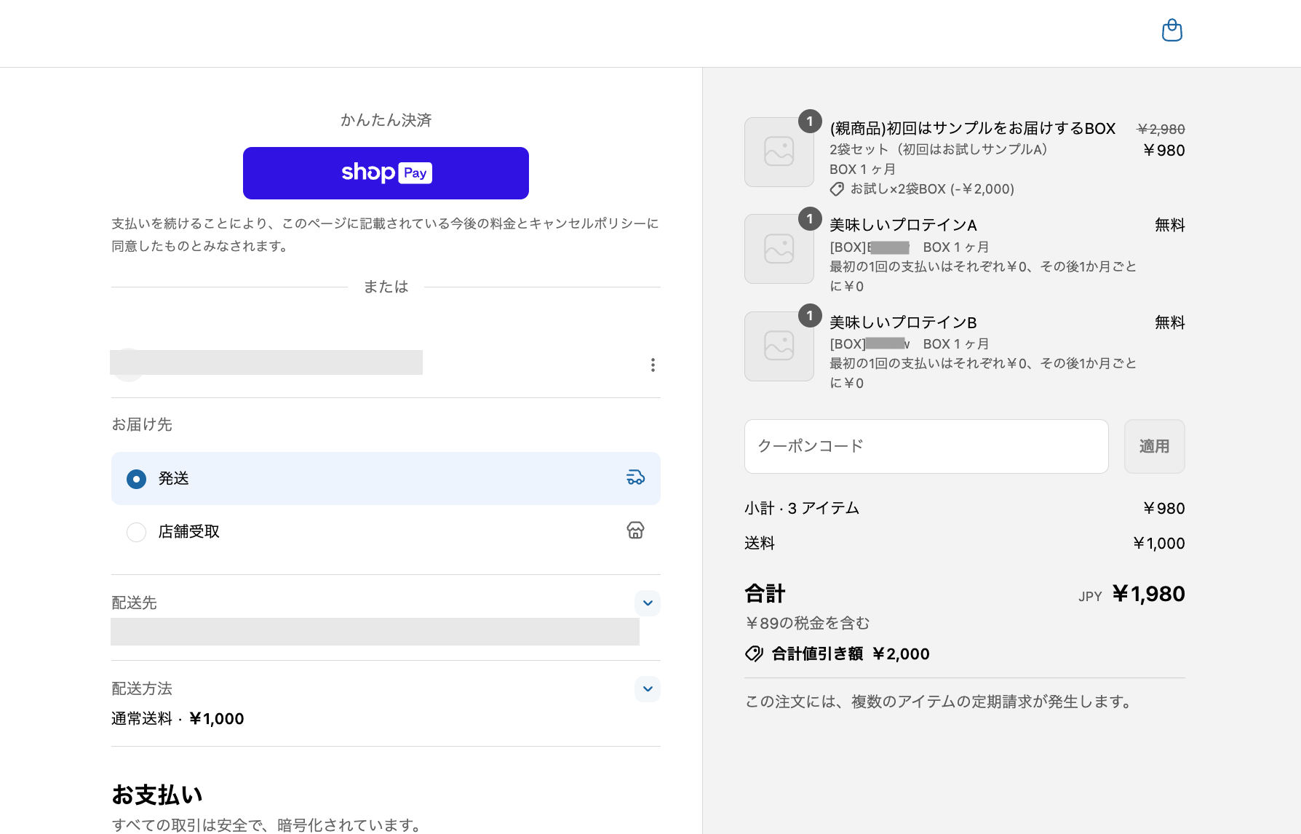Screen dimensions: 1301x834
Task: Select the 店舗受取 pickup radio button
Action: pos(136,532)
